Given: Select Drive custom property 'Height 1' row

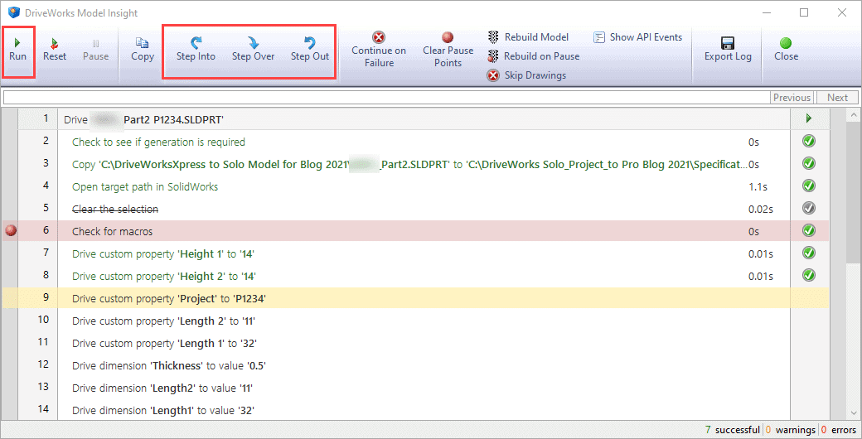Looking at the screenshot, I should point(424,253).
